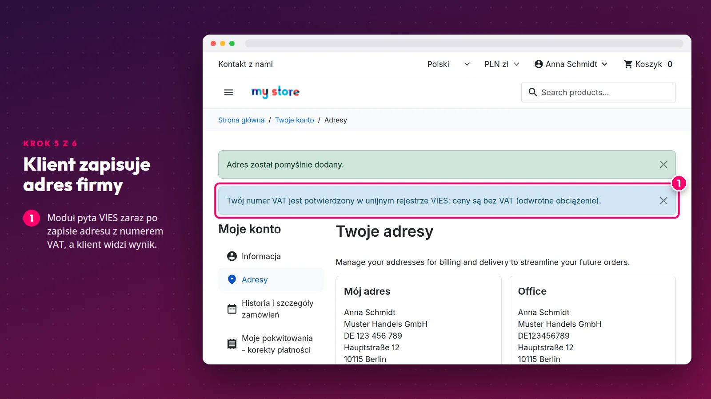Click the my store logo
The image size is (711, 399).
click(x=276, y=92)
